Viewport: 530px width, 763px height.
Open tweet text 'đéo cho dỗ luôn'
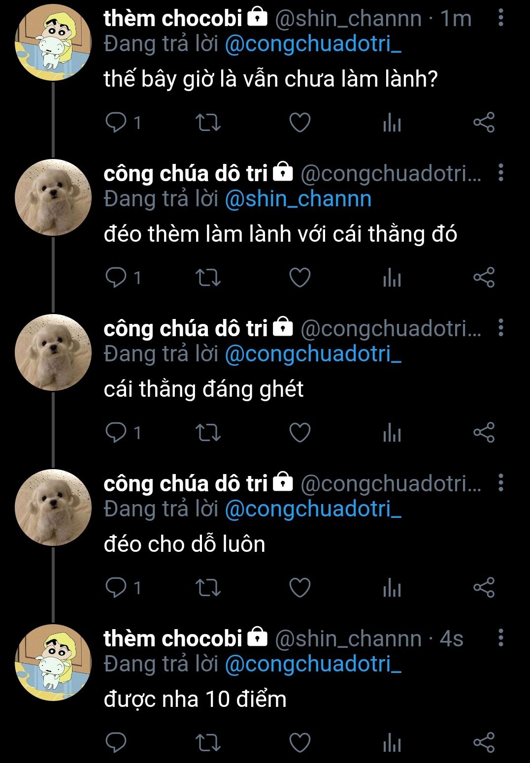[x=185, y=544]
